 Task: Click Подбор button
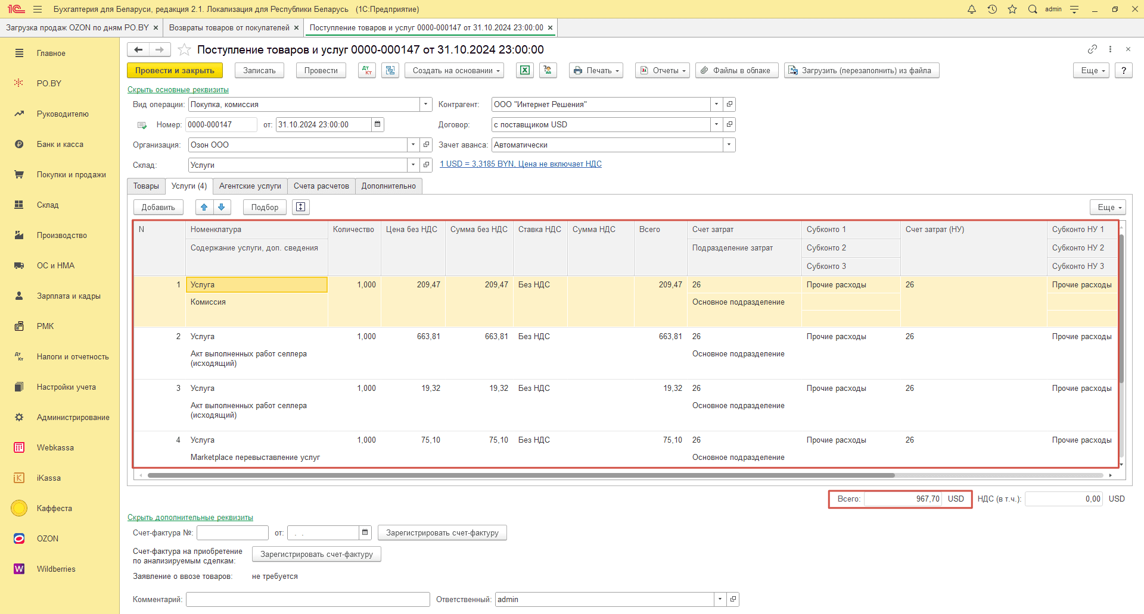pos(265,207)
